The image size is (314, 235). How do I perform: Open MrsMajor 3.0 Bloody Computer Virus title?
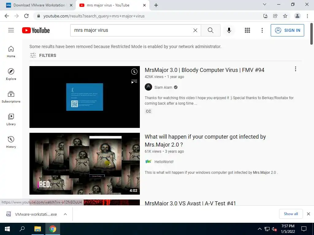[205, 70]
